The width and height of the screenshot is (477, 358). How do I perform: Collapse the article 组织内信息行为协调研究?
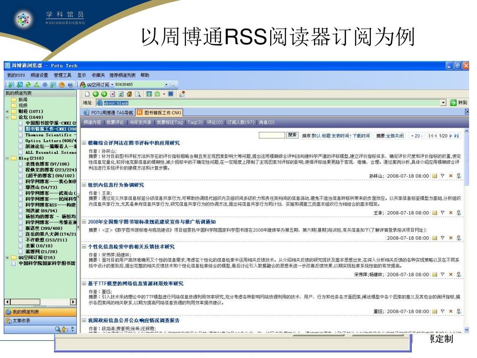coord(84,185)
